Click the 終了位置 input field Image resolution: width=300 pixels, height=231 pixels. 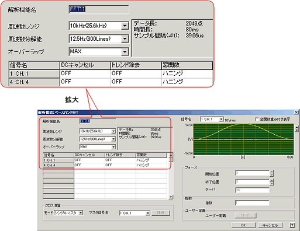(252, 182)
